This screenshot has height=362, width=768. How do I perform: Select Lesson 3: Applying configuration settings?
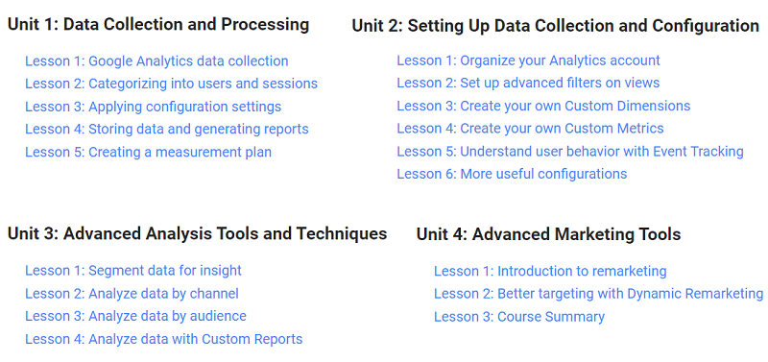click(x=154, y=107)
